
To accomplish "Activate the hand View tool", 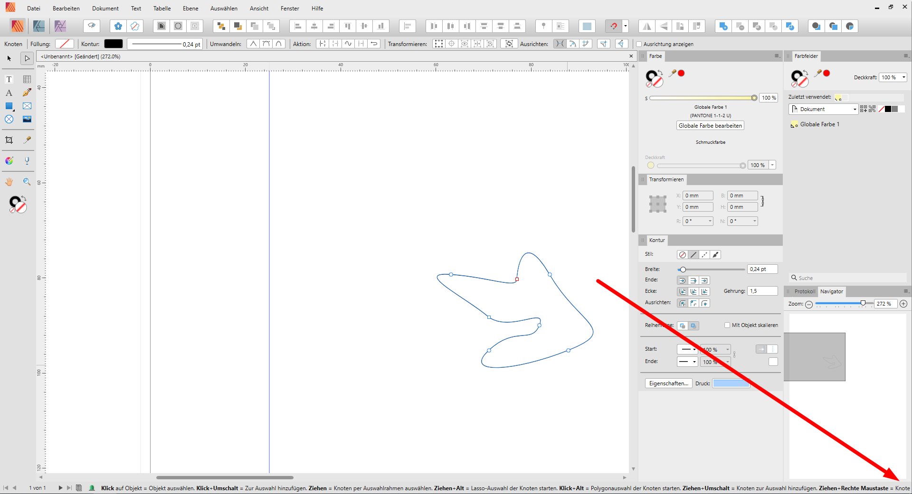I will point(9,182).
